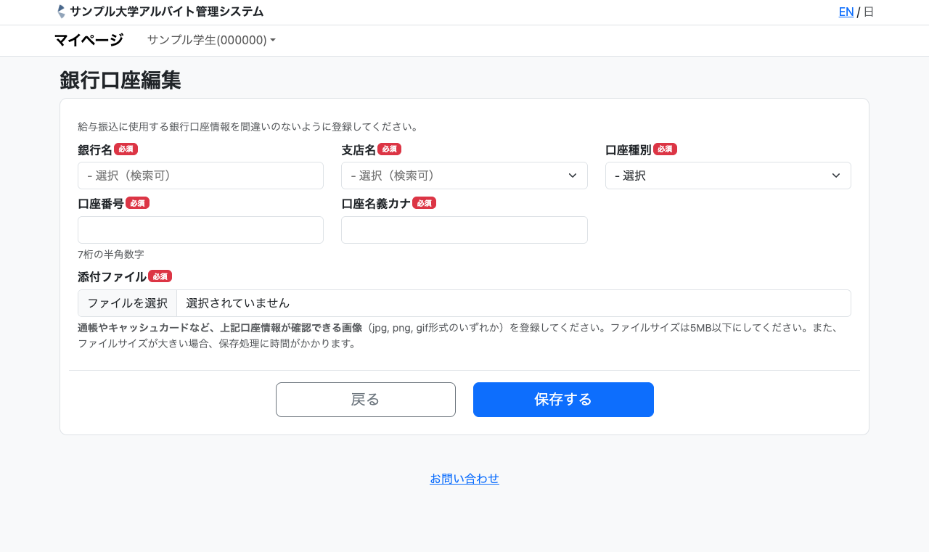The image size is (929, 552).
Task: Go to マイページ
Action: (89, 40)
